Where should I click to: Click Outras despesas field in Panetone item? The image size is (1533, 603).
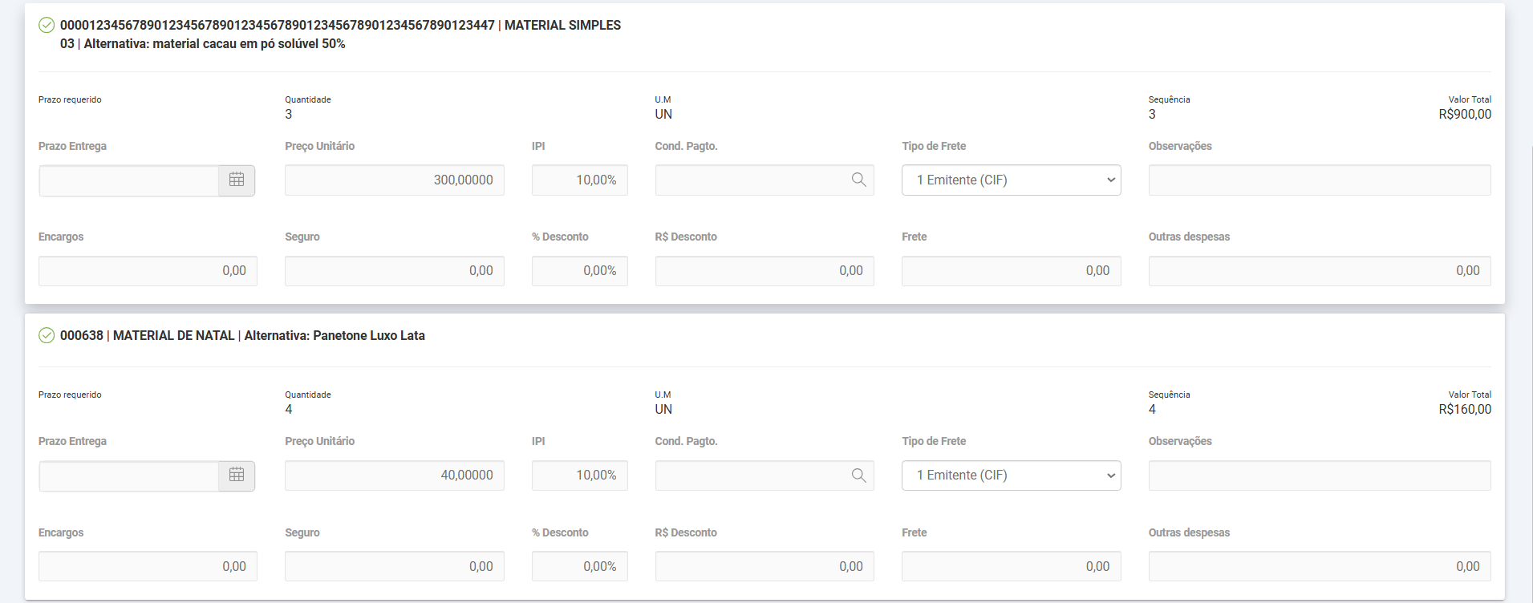1319,566
